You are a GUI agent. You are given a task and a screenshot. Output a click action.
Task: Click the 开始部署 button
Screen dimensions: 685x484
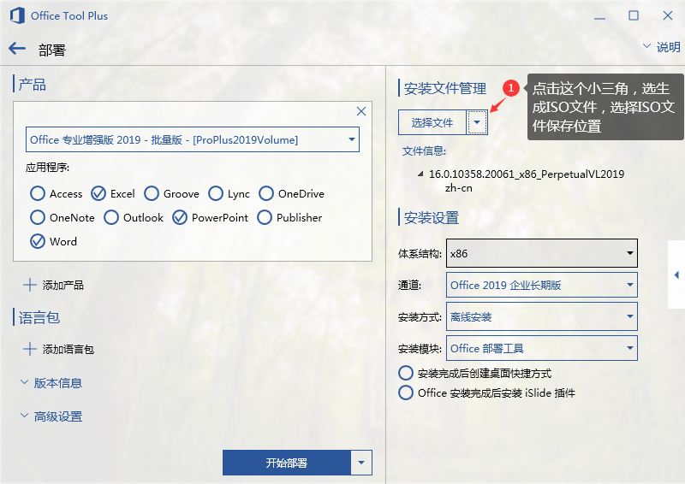click(287, 463)
